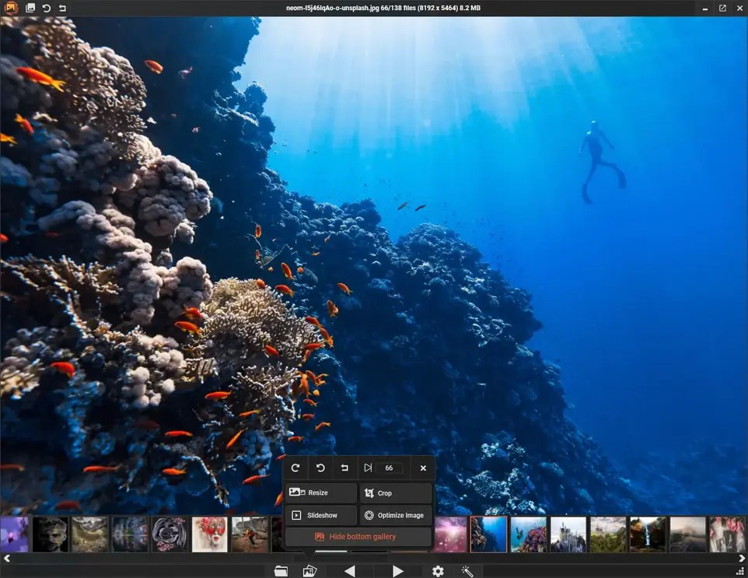748x578 pixels.
Task: Close the popup tools panel
Action: [423, 468]
